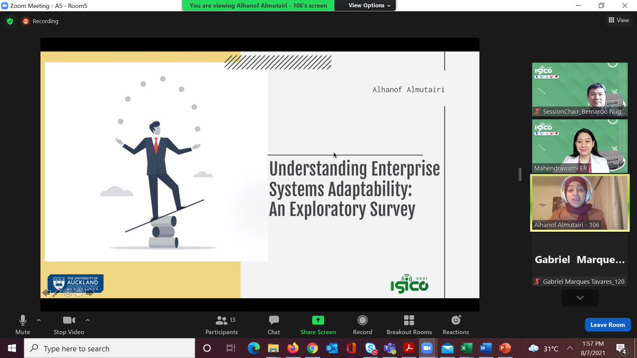Mute the microphone in Zoom
Viewport: 637px width, 358px height.
[23, 325]
